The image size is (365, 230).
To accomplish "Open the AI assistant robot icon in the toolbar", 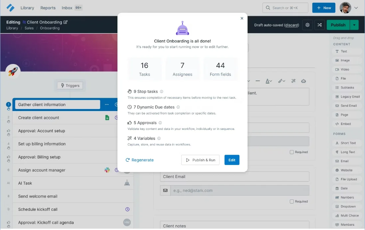I will pyautogui.click(x=303, y=81).
